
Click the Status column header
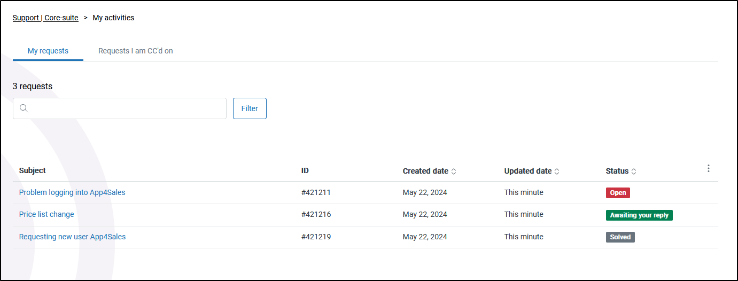617,171
